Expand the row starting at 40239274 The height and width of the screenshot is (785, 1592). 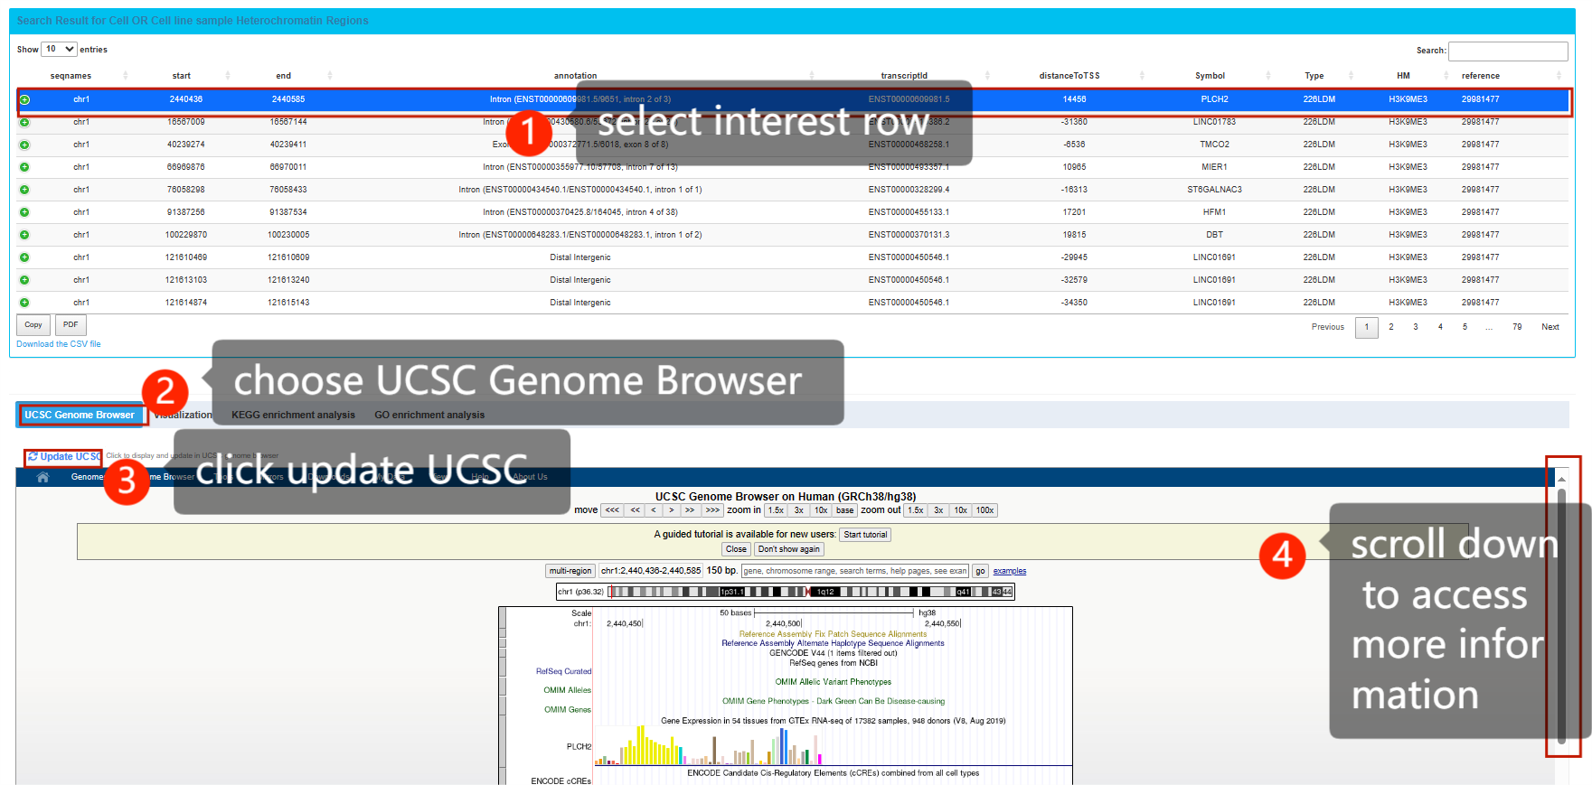[x=24, y=145]
